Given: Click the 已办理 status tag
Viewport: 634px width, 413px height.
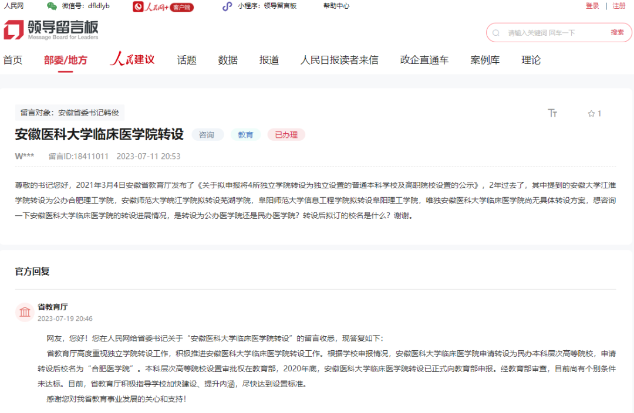Looking at the screenshot, I should pos(286,135).
